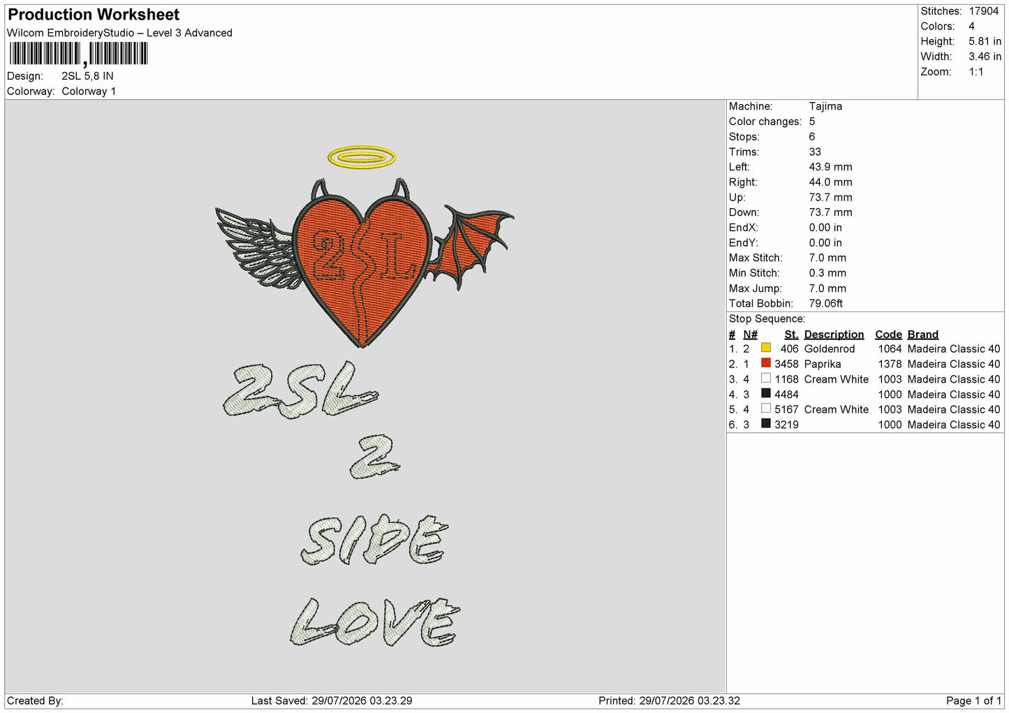The height and width of the screenshot is (713, 1009).
Task: Select the Min Stitch value '0.3 mm'
Action: [827, 274]
